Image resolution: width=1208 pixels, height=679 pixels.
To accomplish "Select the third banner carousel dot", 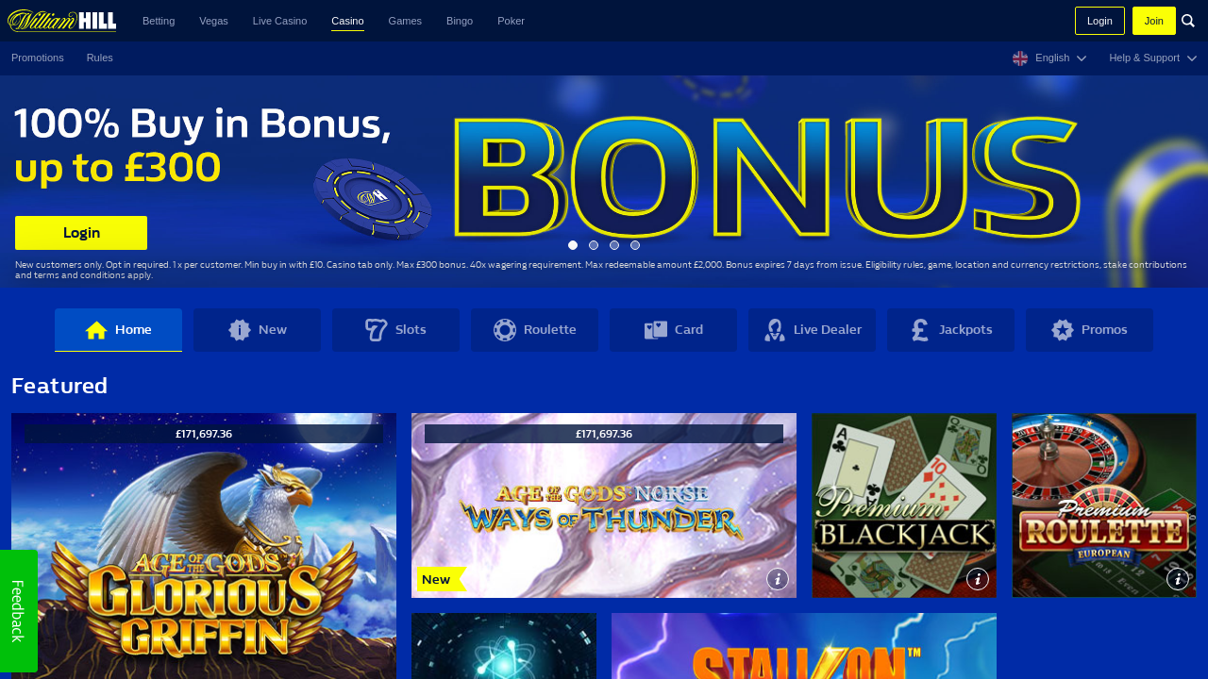I will pos(614,245).
